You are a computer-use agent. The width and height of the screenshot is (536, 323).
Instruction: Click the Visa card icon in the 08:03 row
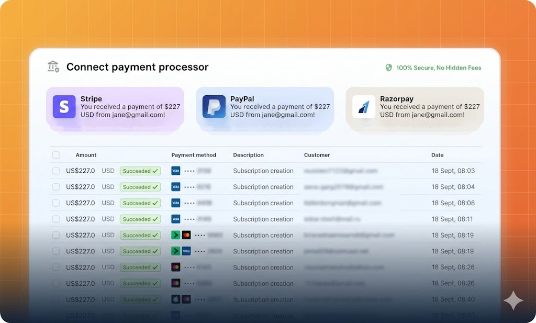pyautogui.click(x=176, y=171)
